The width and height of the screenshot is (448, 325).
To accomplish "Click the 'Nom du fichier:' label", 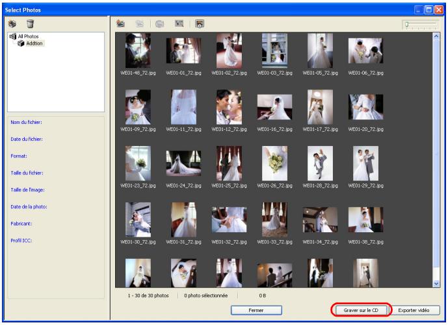I will [x=26, y=123].
